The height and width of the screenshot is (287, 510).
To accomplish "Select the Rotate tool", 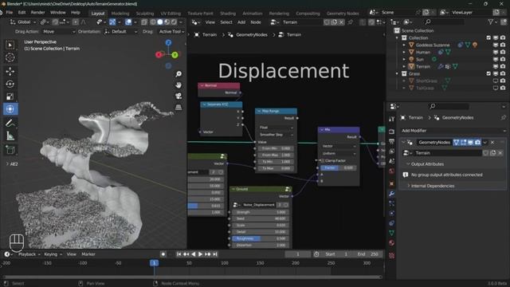I will 10,84.
